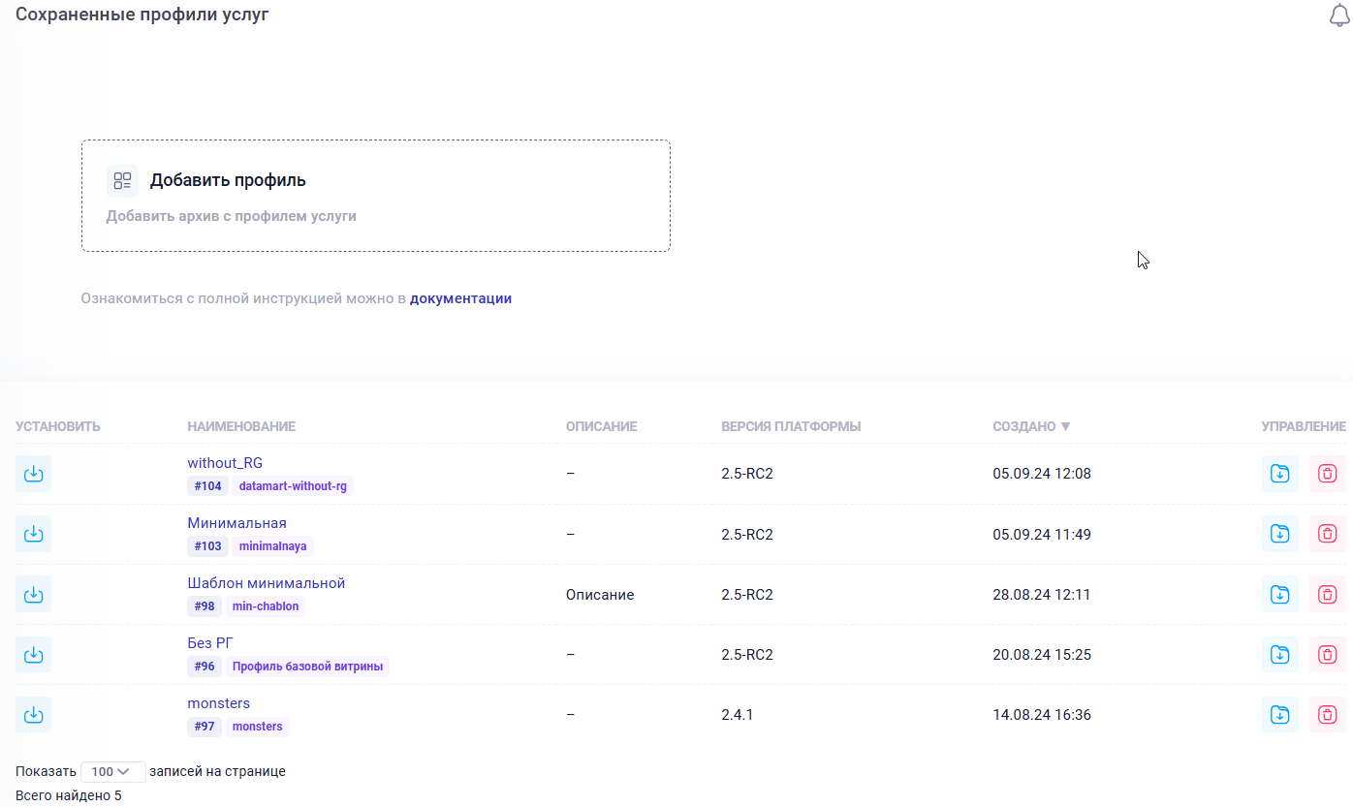The image size is (1353, 807).
Task: Install the without_RG profile
Action: pos(33,474)
